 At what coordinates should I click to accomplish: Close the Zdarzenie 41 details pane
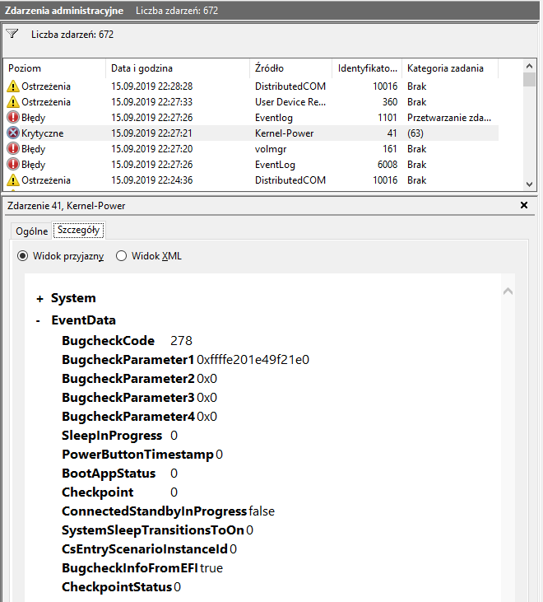524,205
